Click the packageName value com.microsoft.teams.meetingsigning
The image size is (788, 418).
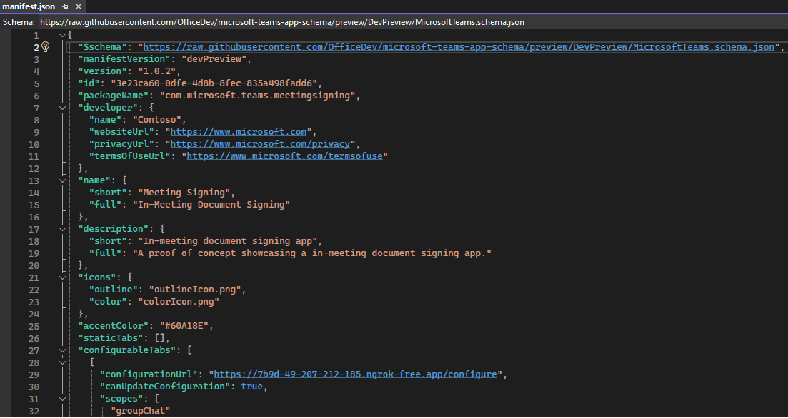click(257, 96)
